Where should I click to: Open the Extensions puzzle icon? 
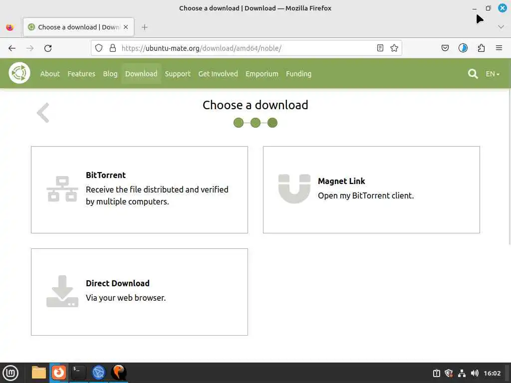[481, 48]
